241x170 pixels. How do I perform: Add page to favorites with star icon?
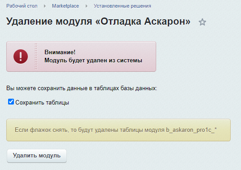point(202,22)
